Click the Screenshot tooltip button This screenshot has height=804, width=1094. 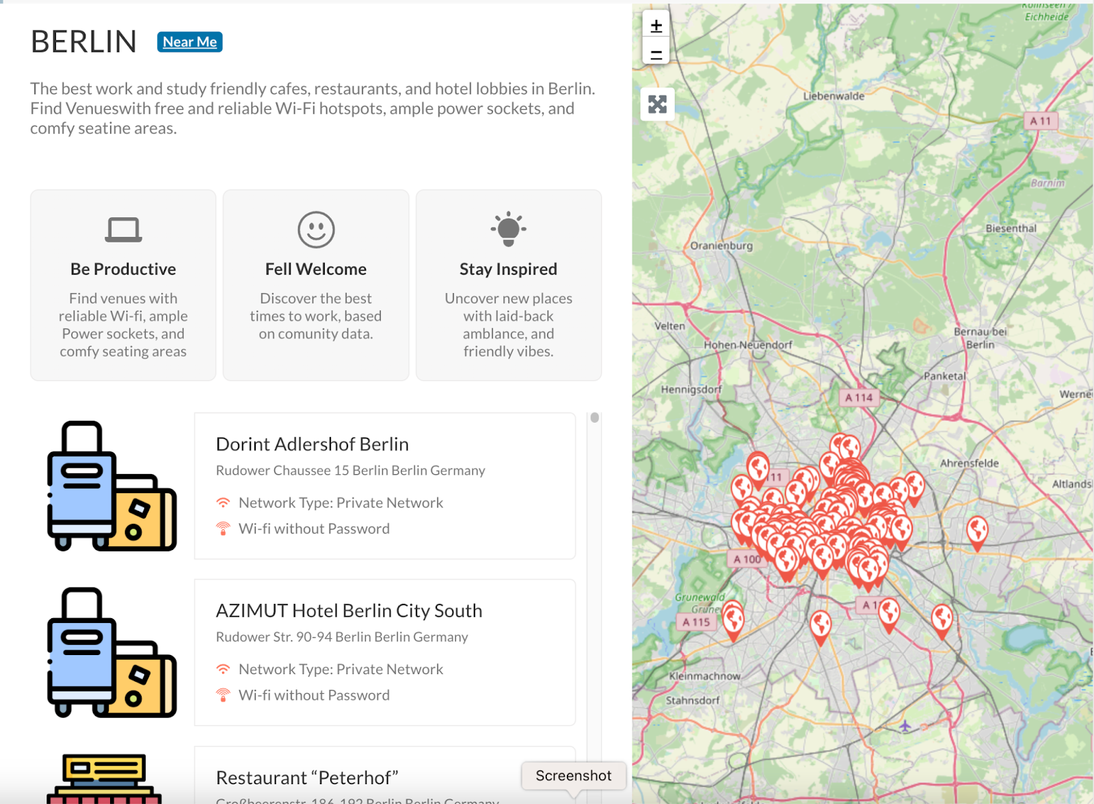[574, 776]
